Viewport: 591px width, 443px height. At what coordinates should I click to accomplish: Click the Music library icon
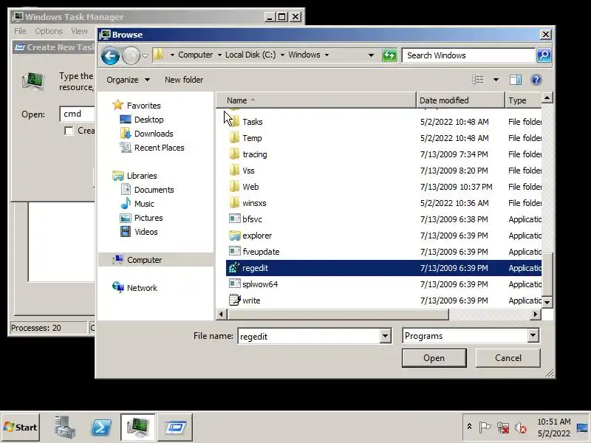[x=126, y=204]
